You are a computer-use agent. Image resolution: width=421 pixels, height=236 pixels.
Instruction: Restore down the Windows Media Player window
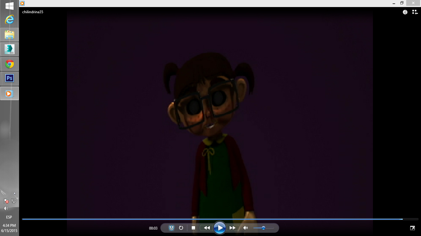[402, 3]
